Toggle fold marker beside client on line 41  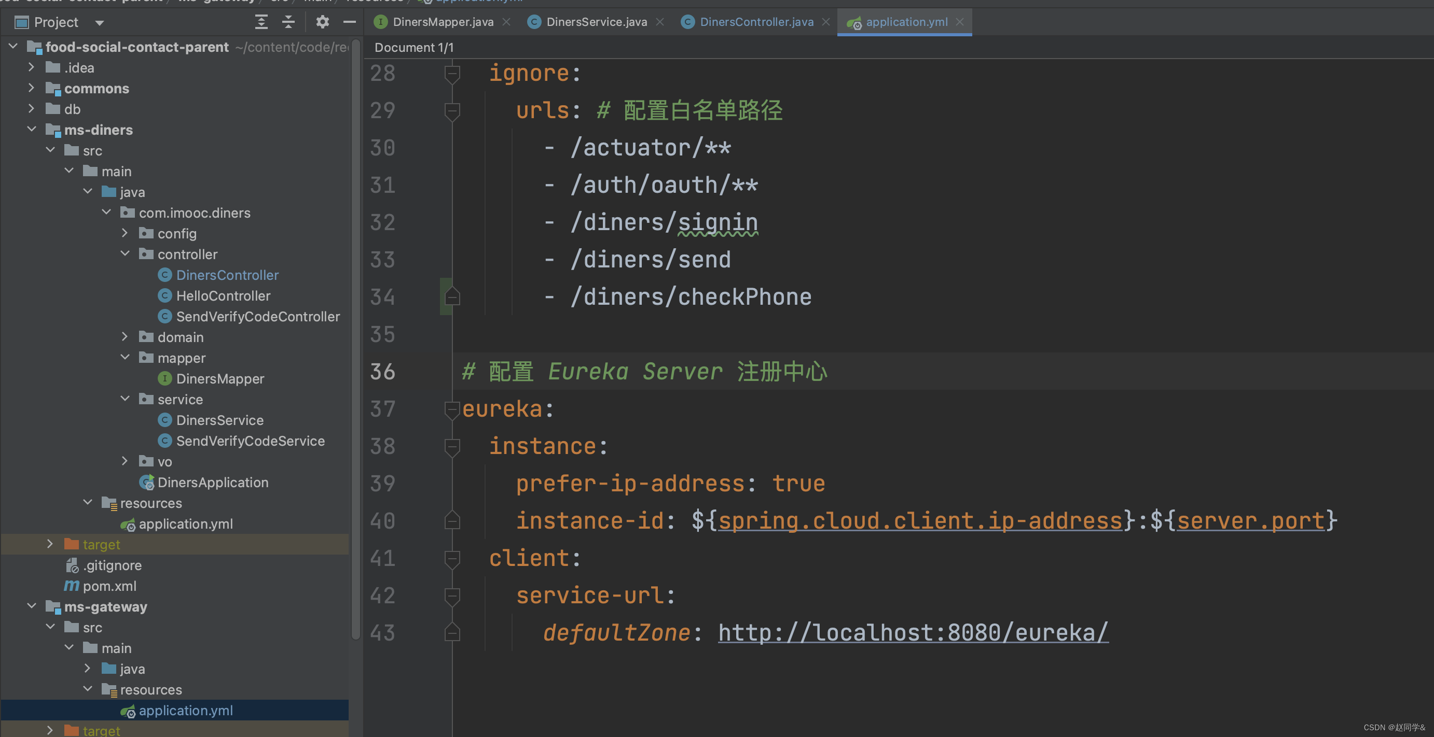pyautogui.click(x=452, y=559)
